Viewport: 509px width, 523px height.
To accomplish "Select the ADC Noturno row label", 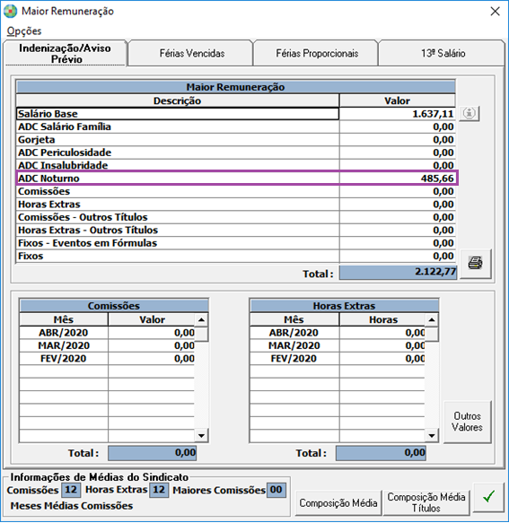I will coord(48,179).
